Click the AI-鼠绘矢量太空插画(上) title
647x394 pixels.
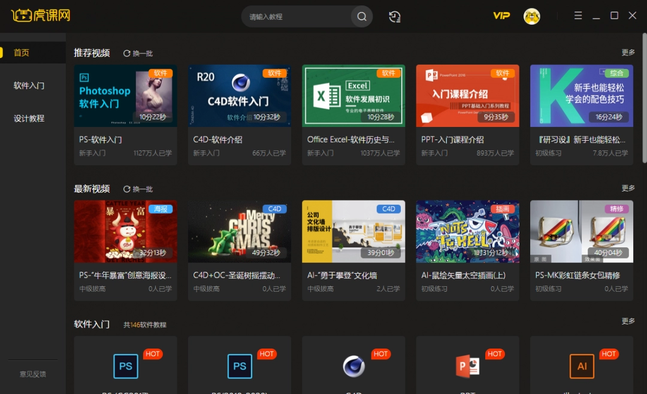point(463,275)
